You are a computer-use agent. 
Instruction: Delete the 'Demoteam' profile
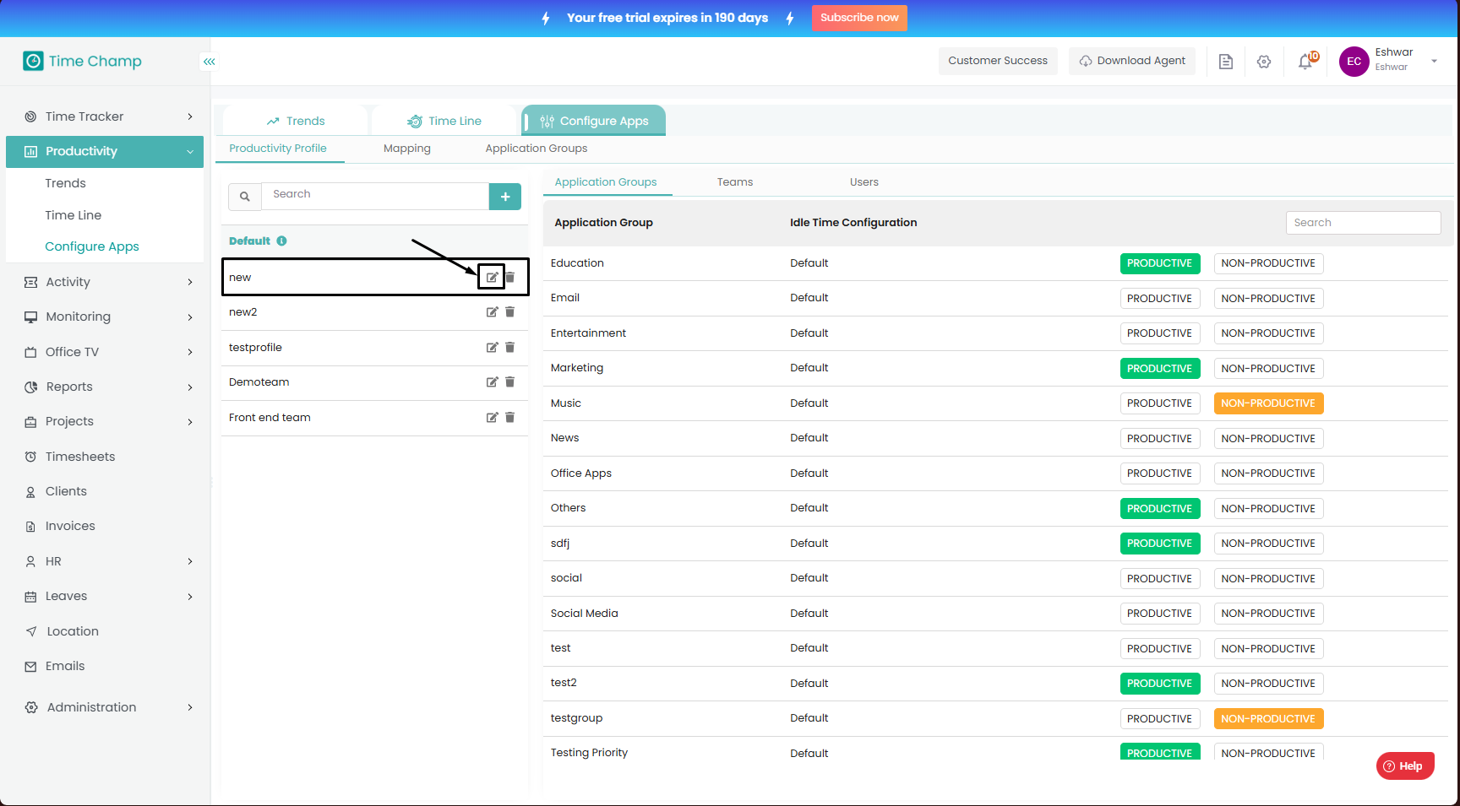click(x=509, y=382)
